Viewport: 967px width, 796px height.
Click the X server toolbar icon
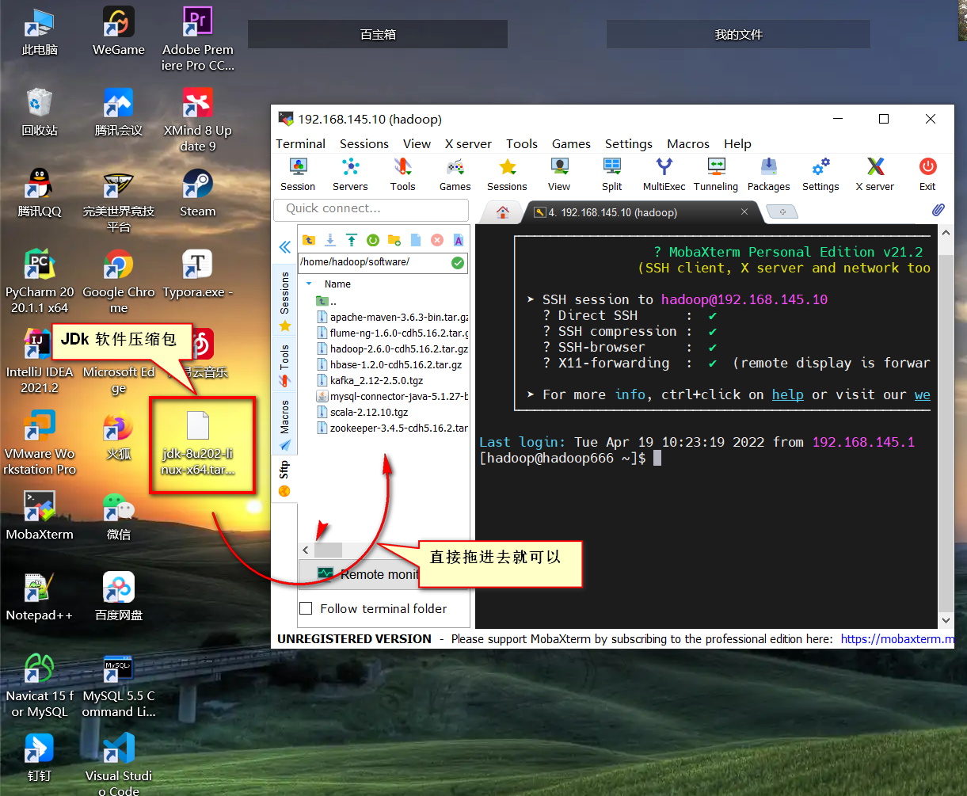pyautogui.click(x=874, y=174)
